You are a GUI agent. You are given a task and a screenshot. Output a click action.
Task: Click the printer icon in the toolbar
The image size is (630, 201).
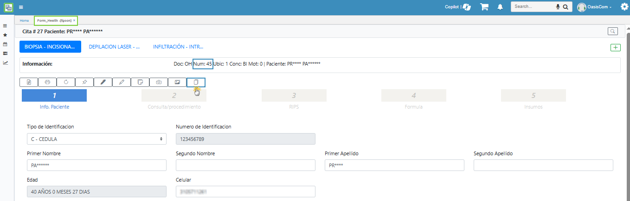(47, 82)
